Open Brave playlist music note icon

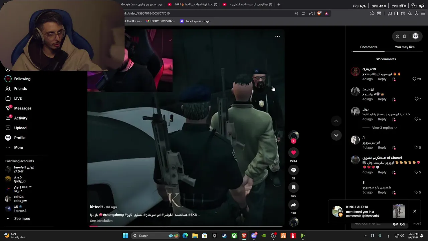click(390, 13)
